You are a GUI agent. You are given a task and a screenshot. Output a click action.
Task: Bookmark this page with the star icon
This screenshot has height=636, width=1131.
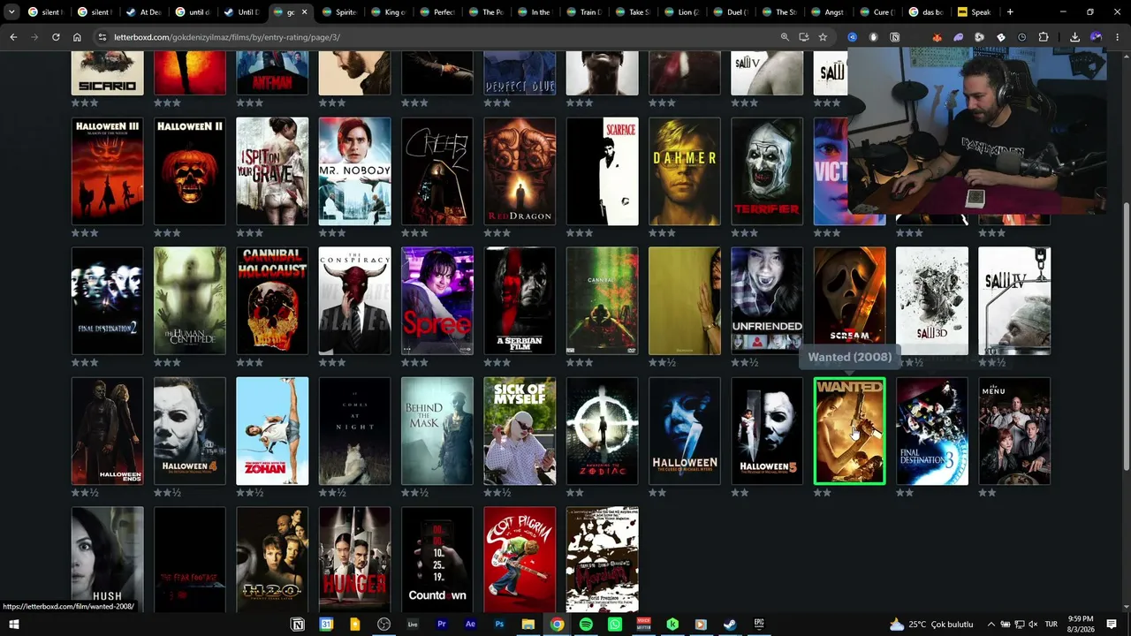823,37
